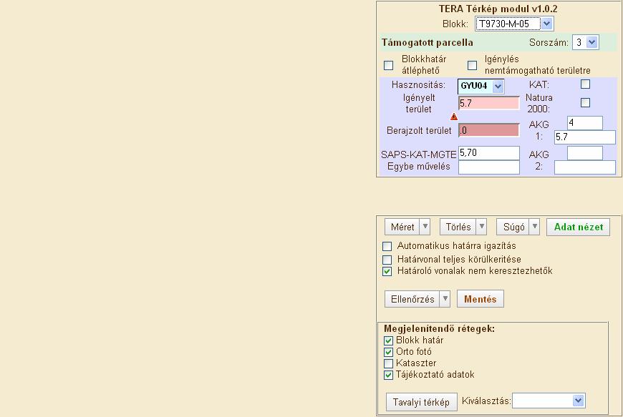Click the TERA Térkép modul v1.0.2 title
The image size is (623, 417).
[x=498, y=9]
